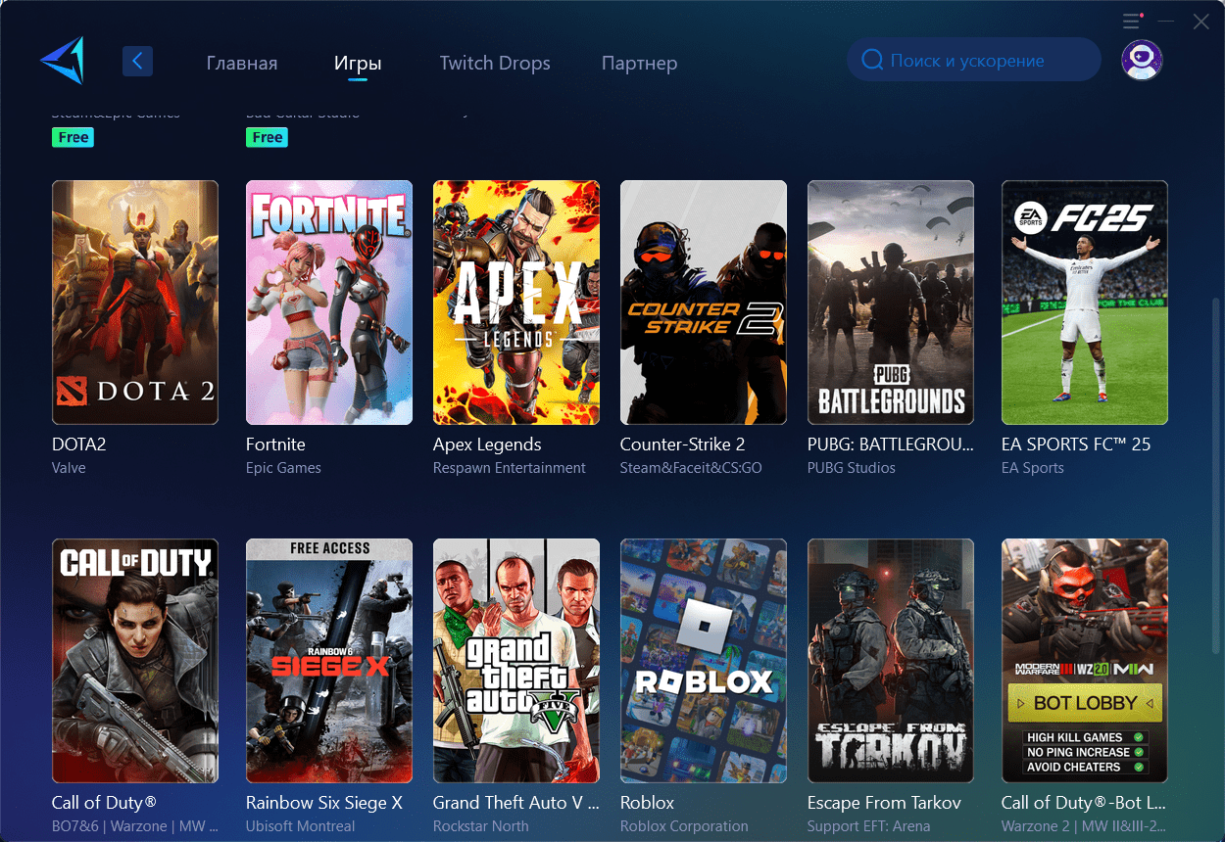Click the Call of Duty®-Bot L... title
This screenshot has width=1225, height=842.
tap(1084, 803)
